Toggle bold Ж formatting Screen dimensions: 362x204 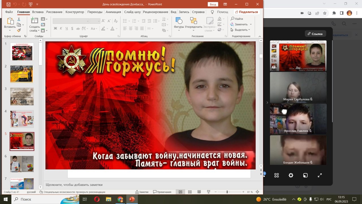pyautogui.click(x=55, y=28)
